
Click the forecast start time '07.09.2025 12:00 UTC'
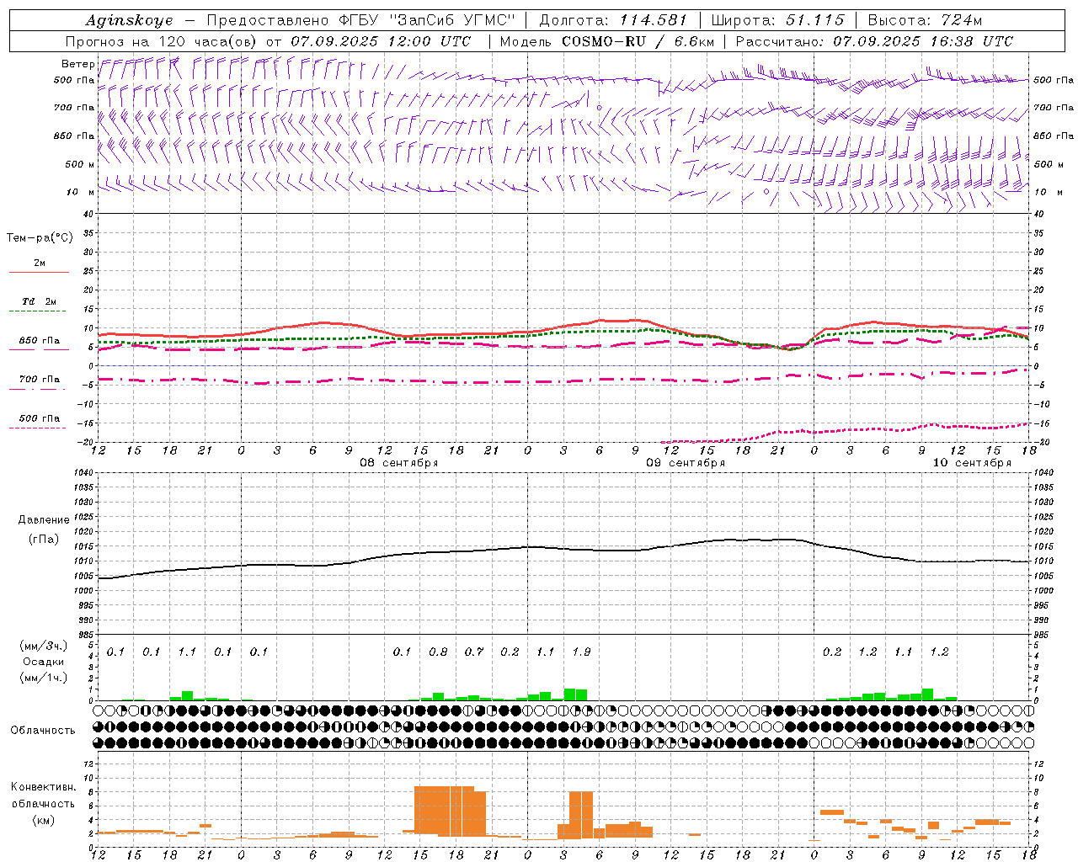[381, 41]
